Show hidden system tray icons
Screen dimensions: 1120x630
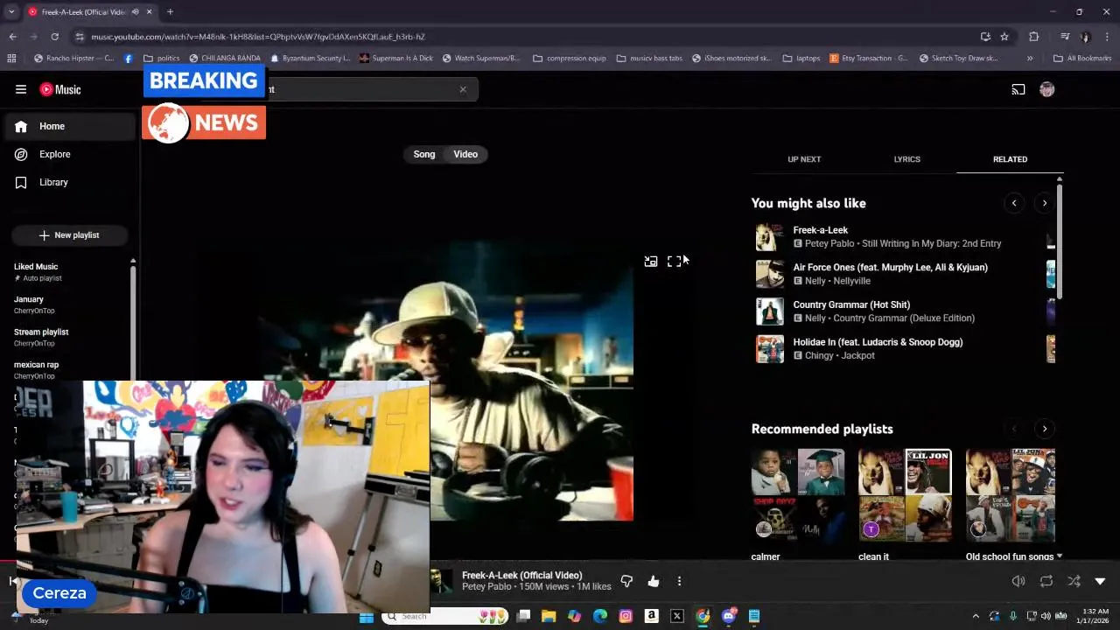click(x=976, y=616)
